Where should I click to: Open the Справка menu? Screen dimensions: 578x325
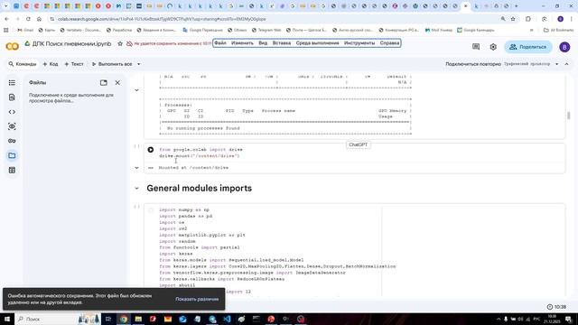[389, 43]
